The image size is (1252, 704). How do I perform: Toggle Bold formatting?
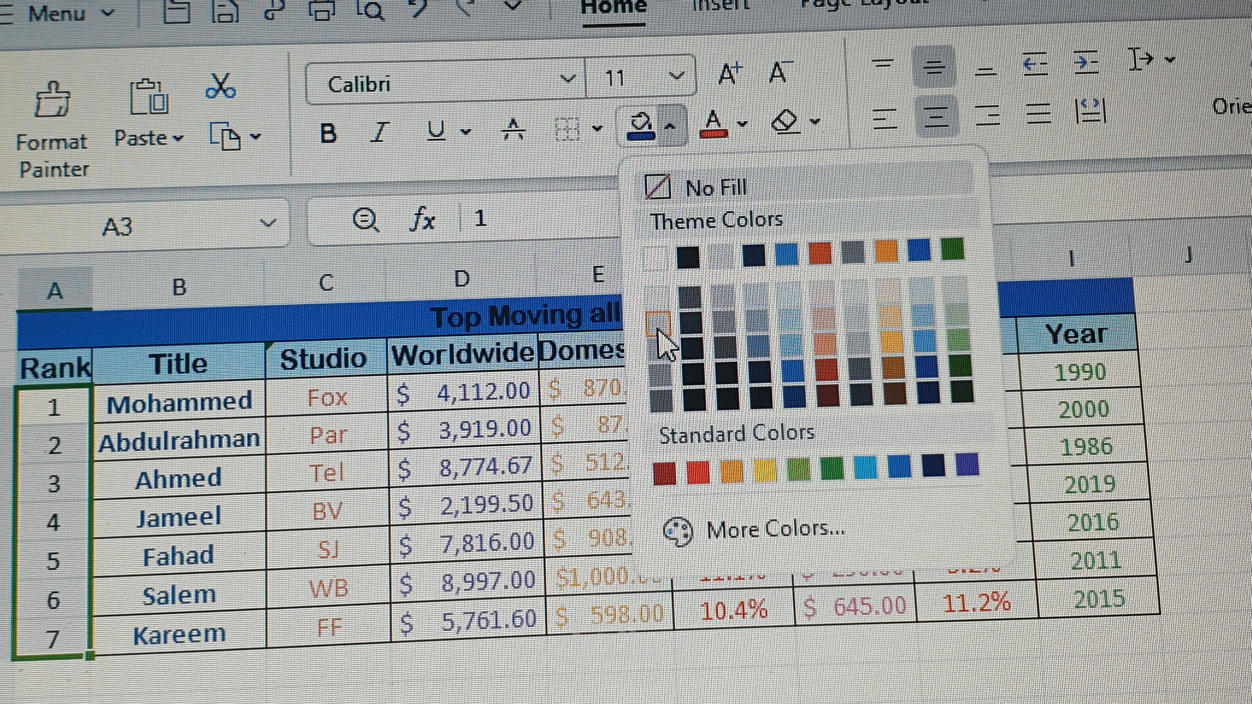(329, 133)
